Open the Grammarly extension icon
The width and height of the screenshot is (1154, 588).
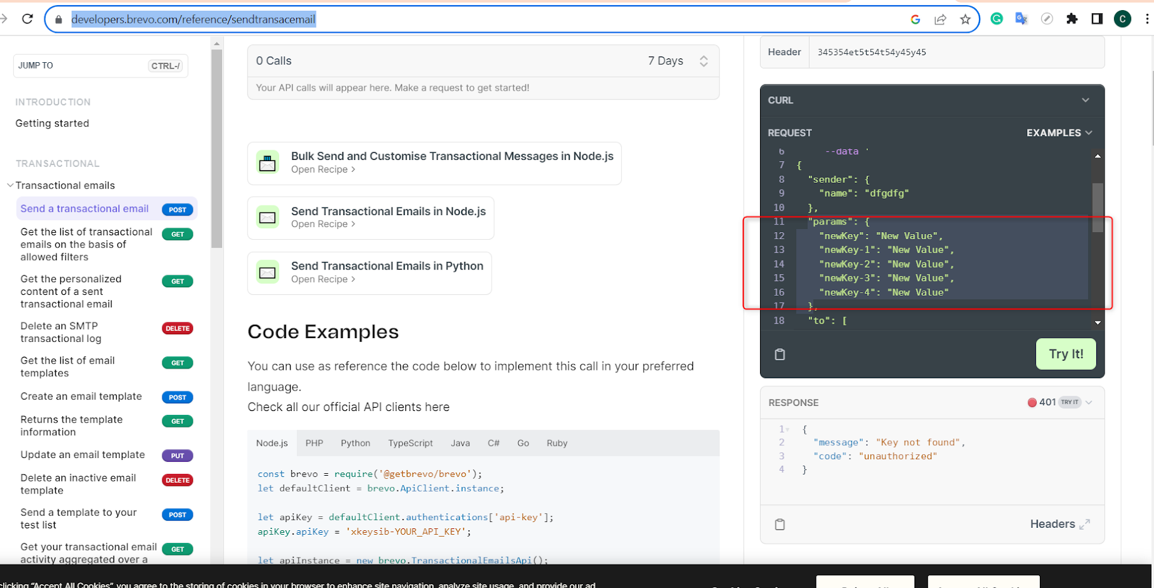click(997, 19)
